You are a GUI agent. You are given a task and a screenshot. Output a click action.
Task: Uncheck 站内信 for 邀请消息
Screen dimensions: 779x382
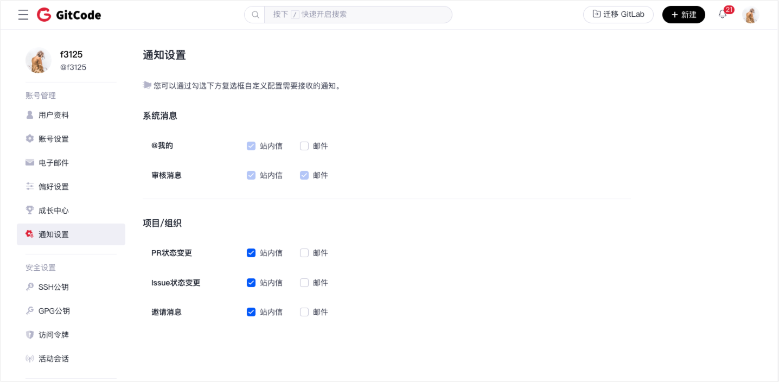click(x=251, y=312)
